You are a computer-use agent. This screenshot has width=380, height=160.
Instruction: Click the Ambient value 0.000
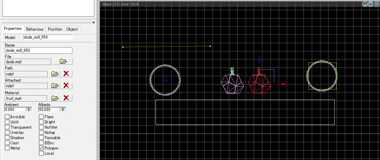pyautogui.click(x=15, y=110)
